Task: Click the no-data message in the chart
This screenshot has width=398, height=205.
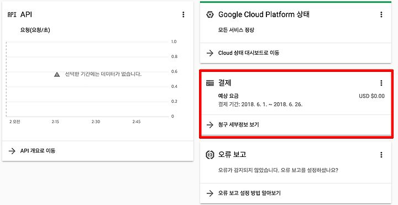Action: (x=103, y=74)
